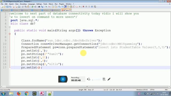Open Firefox from the taskbar
This screenshot has width=171, height=96.
(19, 94)
